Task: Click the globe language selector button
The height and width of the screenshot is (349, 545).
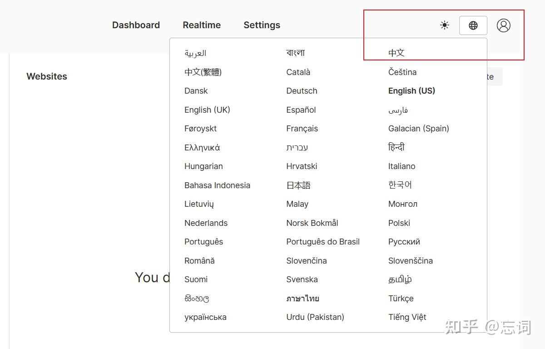Action: [x=473, y=25]
